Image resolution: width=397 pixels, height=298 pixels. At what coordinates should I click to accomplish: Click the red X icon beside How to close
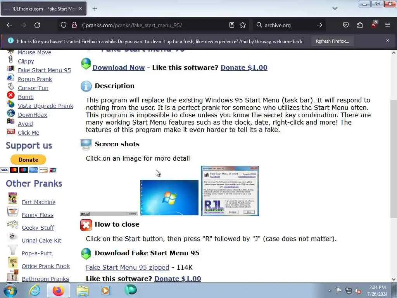[86, 225]
